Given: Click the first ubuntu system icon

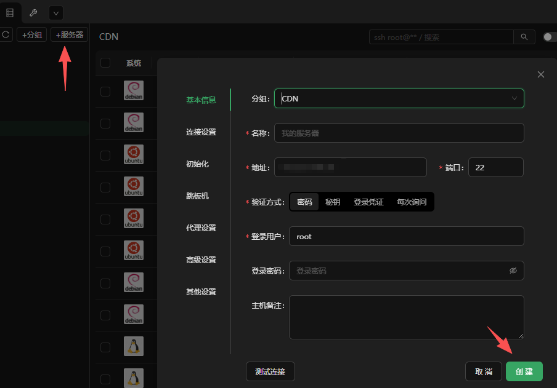Looking at the screenshot, I should click(133, 154).
